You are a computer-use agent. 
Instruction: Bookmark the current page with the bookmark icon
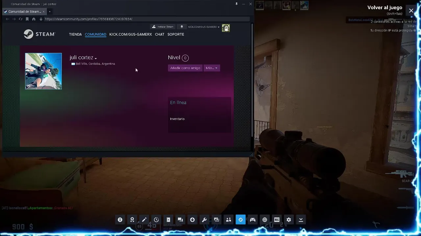tap(27, 19)
